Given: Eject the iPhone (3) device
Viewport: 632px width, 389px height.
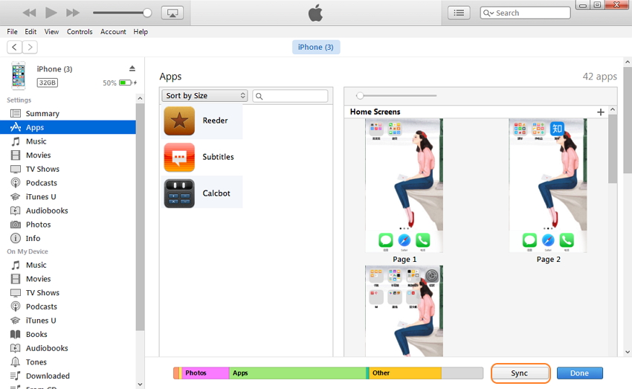Looking at the screenshot, I should (132, 68).
